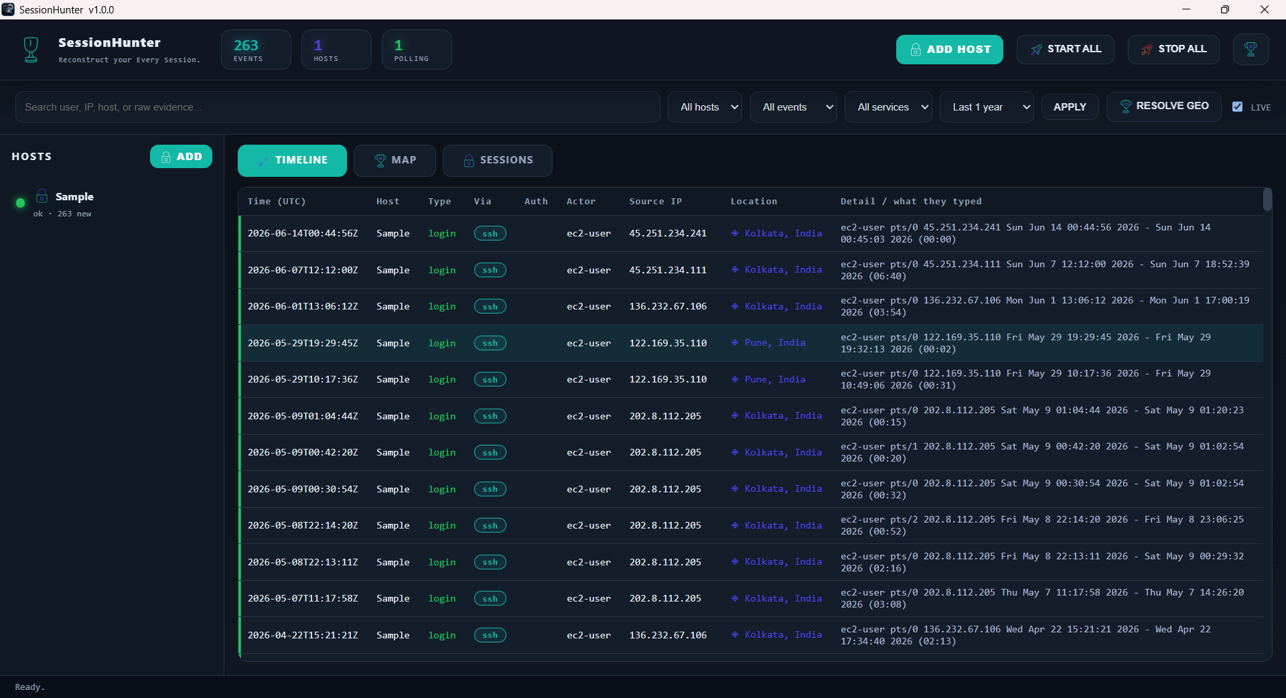The image size is (1286, 698).
Task: Click the 263 events counter card
Action: pyautogui.click(x=256, y=50)
